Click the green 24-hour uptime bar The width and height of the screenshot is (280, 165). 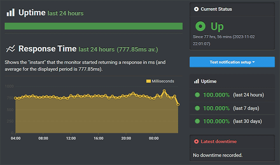[93, 26]
